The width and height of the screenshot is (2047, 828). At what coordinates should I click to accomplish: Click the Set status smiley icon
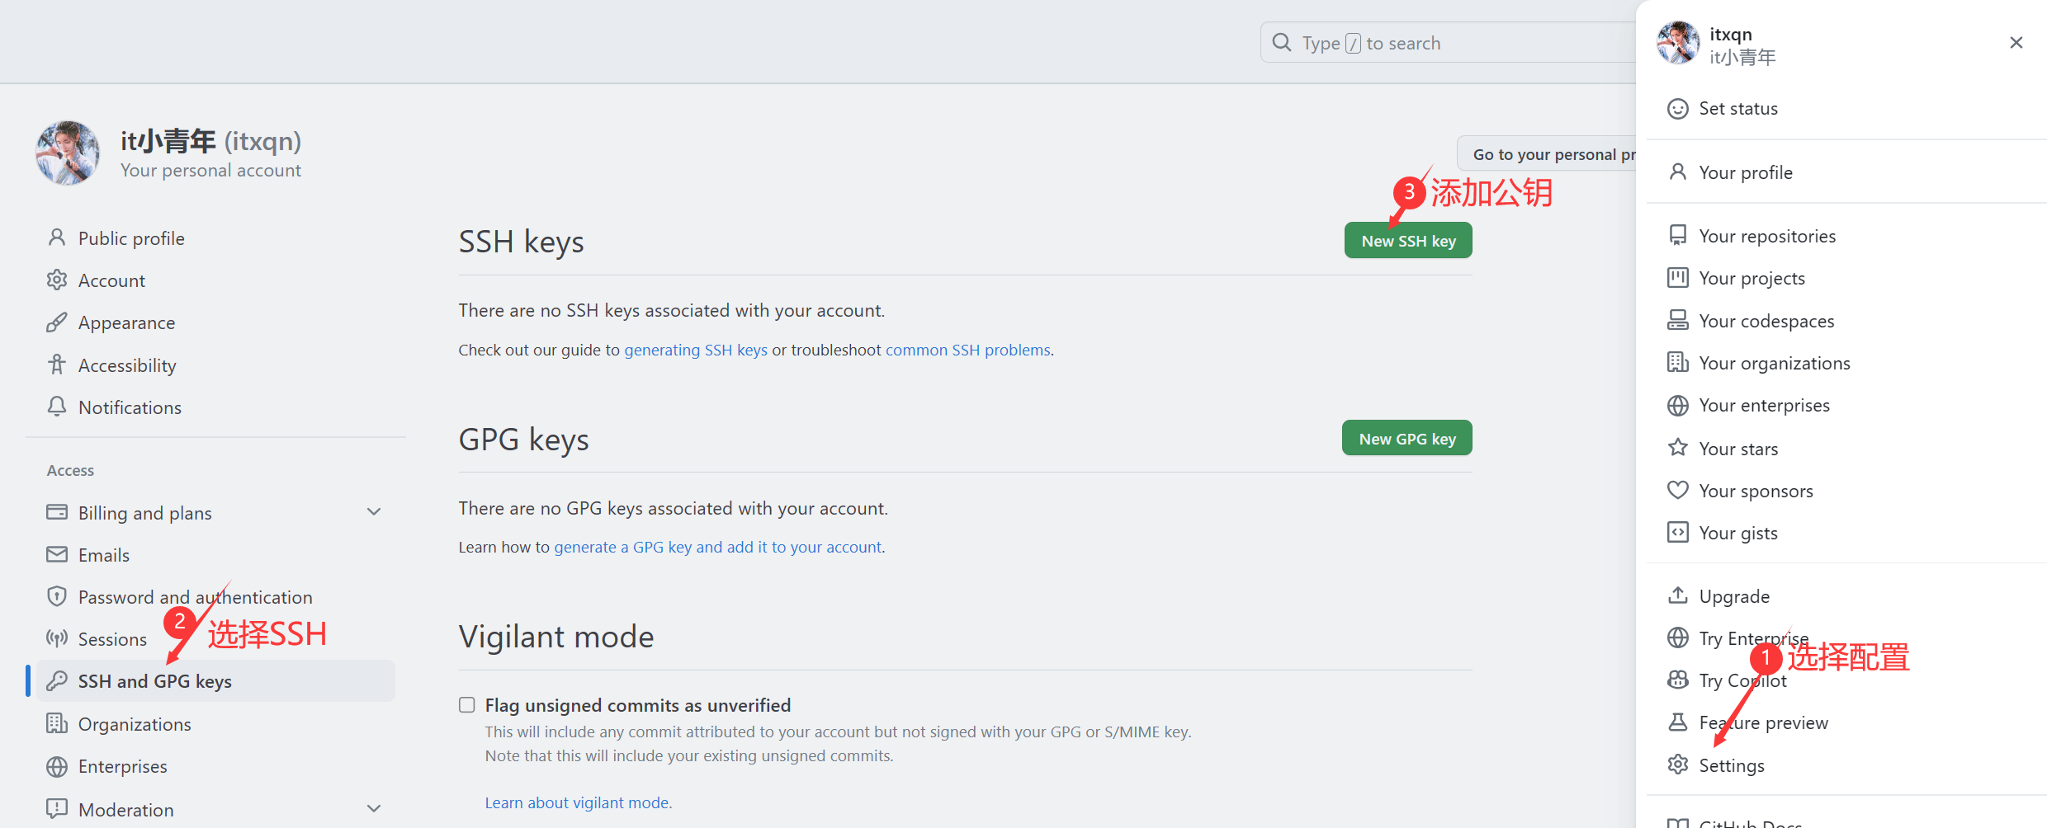[x=1678, y=109]
